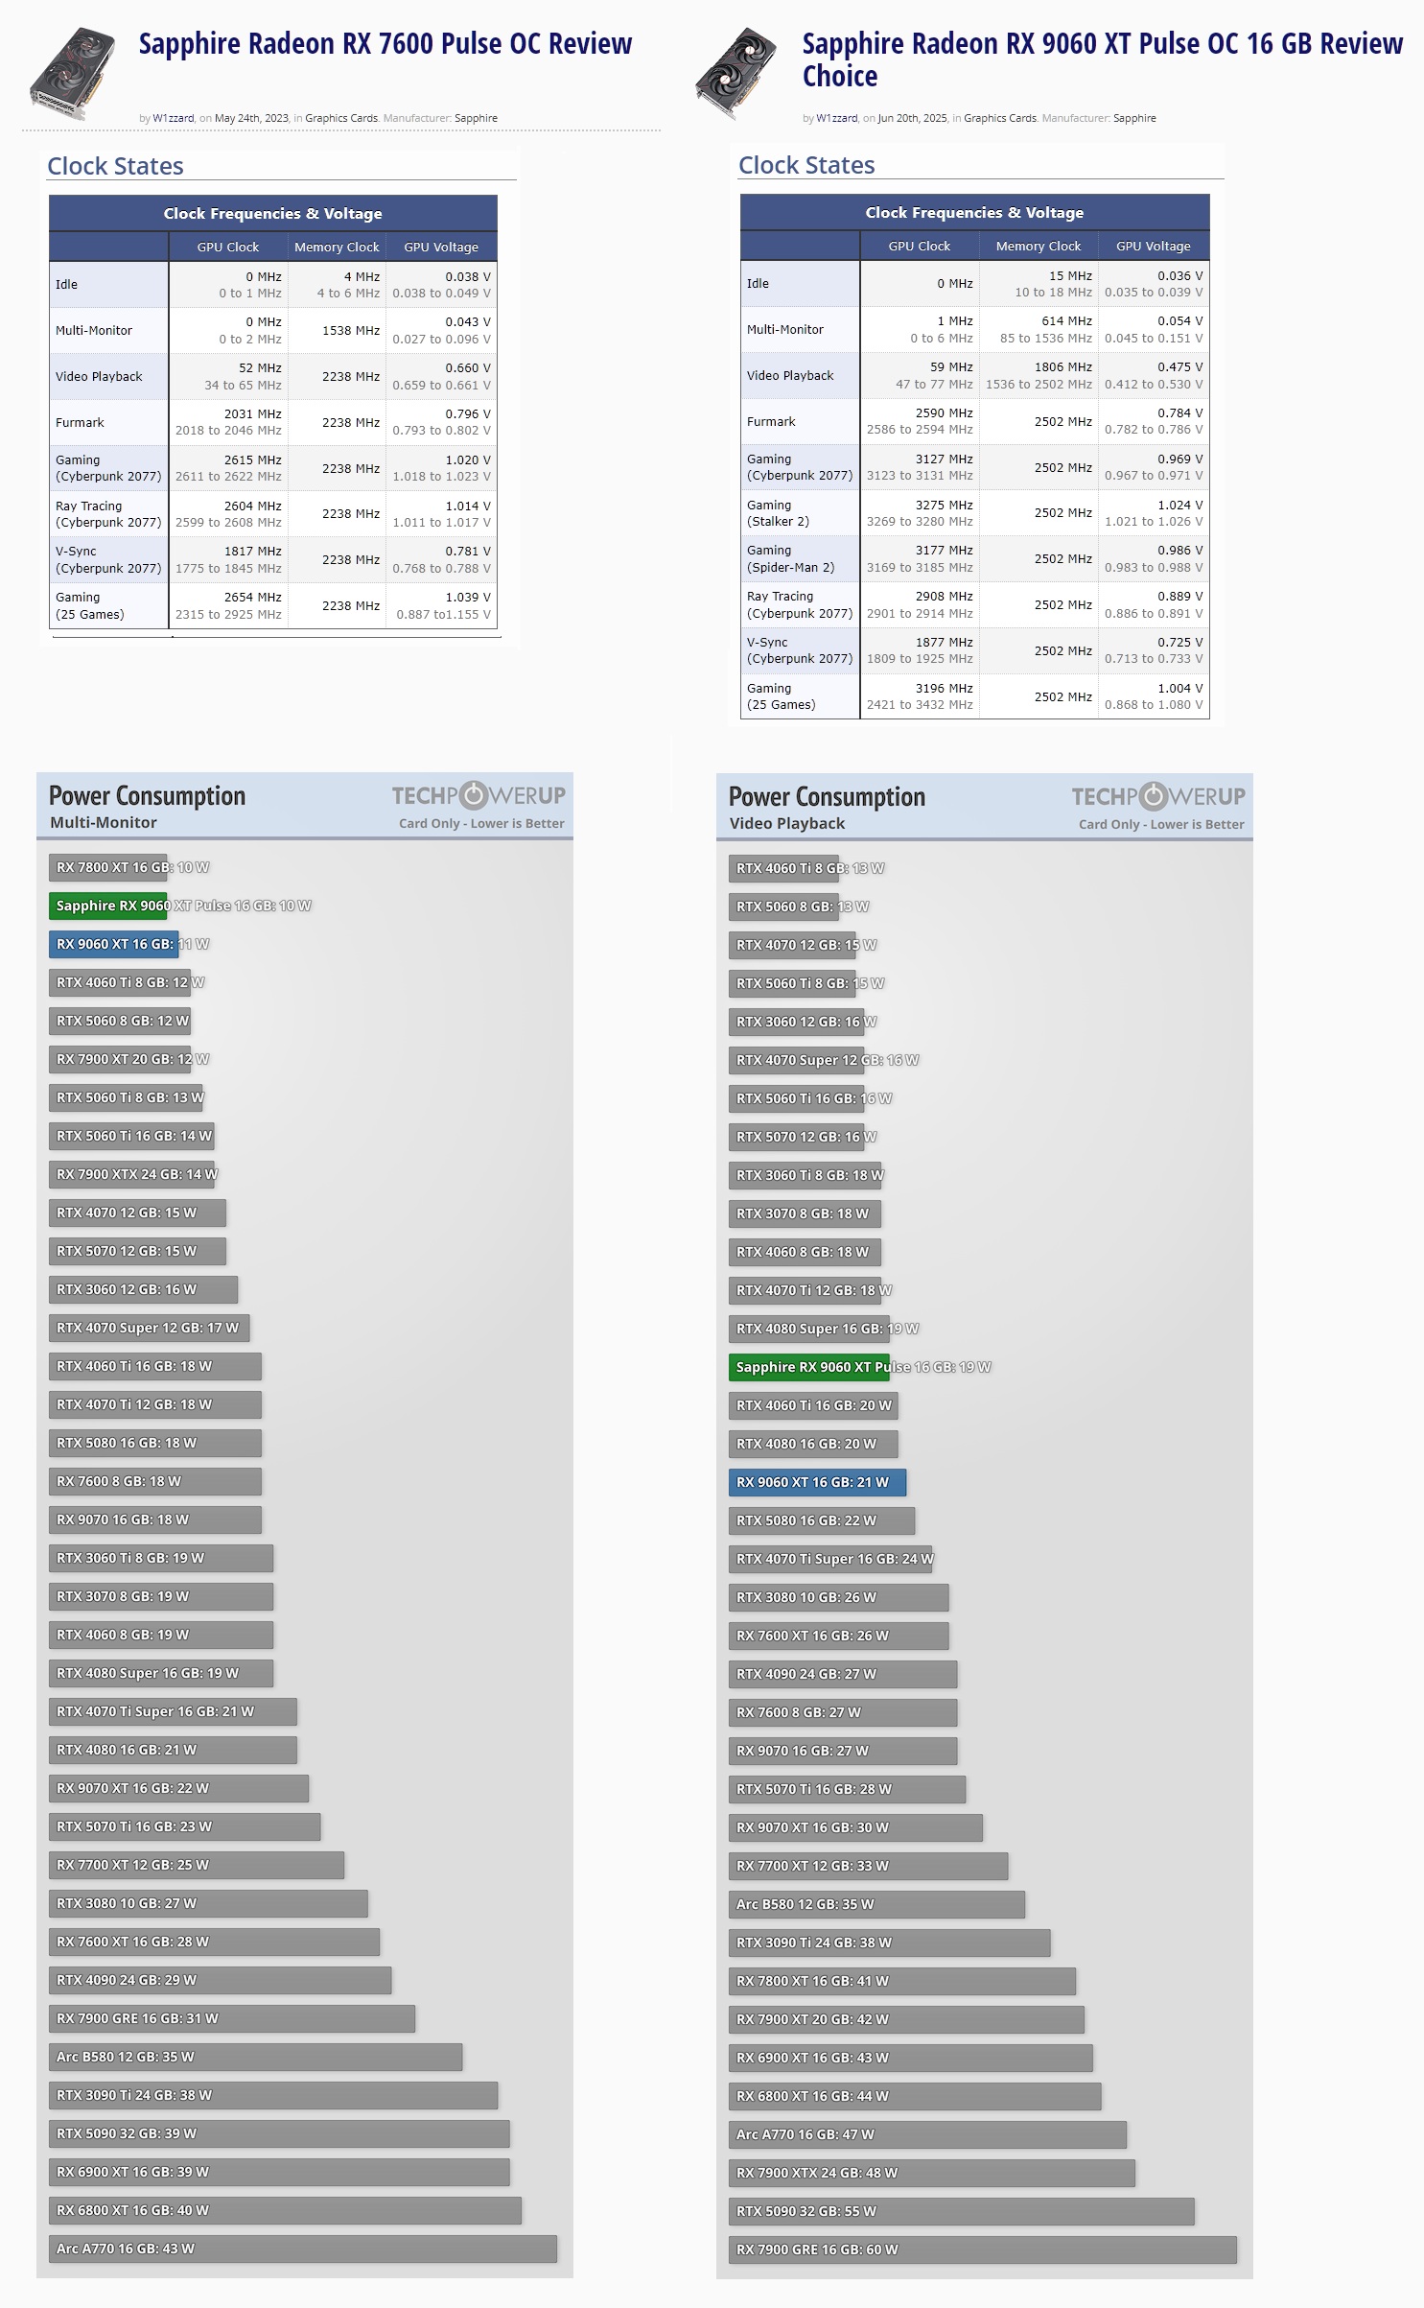Screen dimensions: 1424x2308
Task: Click '3275 MHz' Stalker 2 GPU clock value
Action: pyautogui.click(x=945, y=505)
